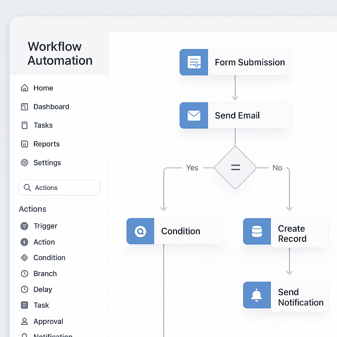Click the Actions search field
The height and width of the screenshot is (337, 337).
[x=59, y=188]
